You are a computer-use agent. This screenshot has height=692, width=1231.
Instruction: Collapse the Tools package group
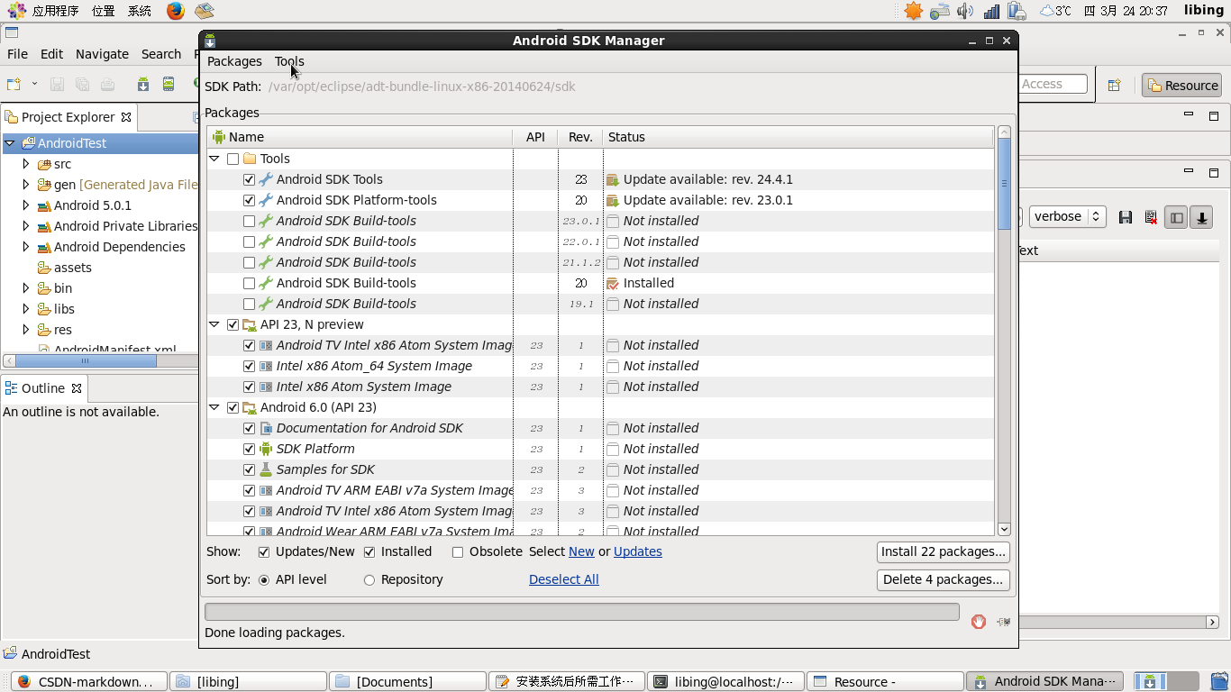pos(214,159)
